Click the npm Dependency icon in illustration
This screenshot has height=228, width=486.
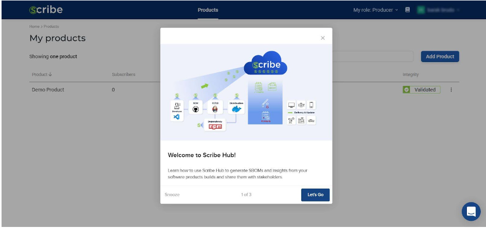point(215,125)
